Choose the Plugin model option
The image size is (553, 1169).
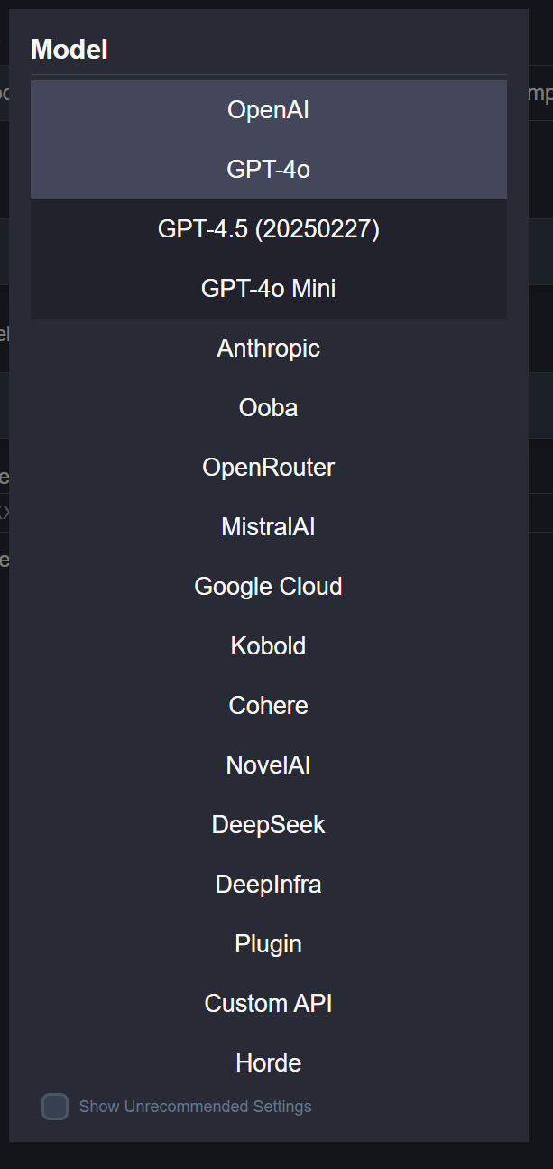pyautogui.click(x=268, y=944)
